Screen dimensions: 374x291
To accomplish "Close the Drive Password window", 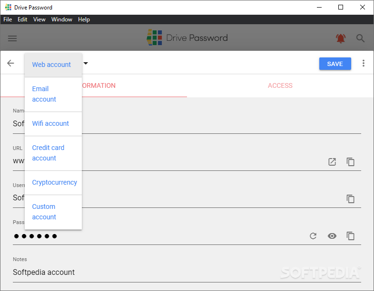I will 362,8.
